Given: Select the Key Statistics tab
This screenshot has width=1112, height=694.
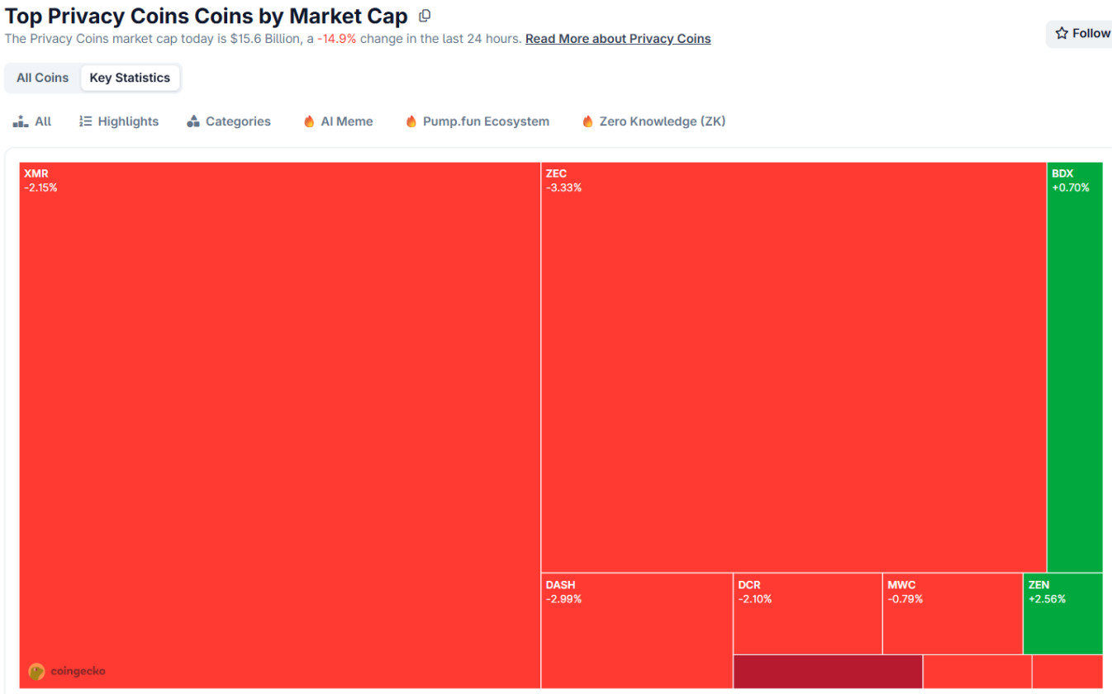Looking at the screenshot, I should 130,78.
